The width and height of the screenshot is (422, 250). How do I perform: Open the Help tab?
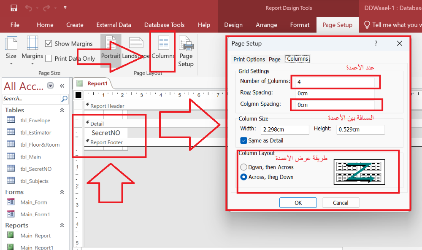[204, 25]
